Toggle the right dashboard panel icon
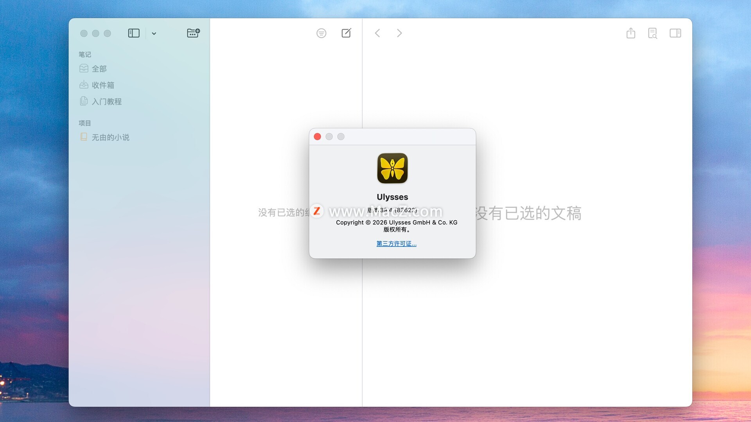The image size is (751, 422). point(675,33)
